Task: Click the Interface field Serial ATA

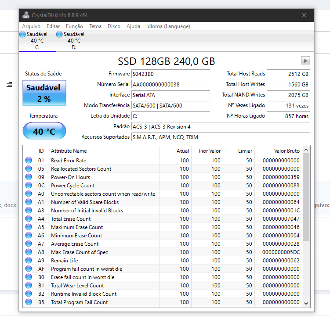Action: 170,95
